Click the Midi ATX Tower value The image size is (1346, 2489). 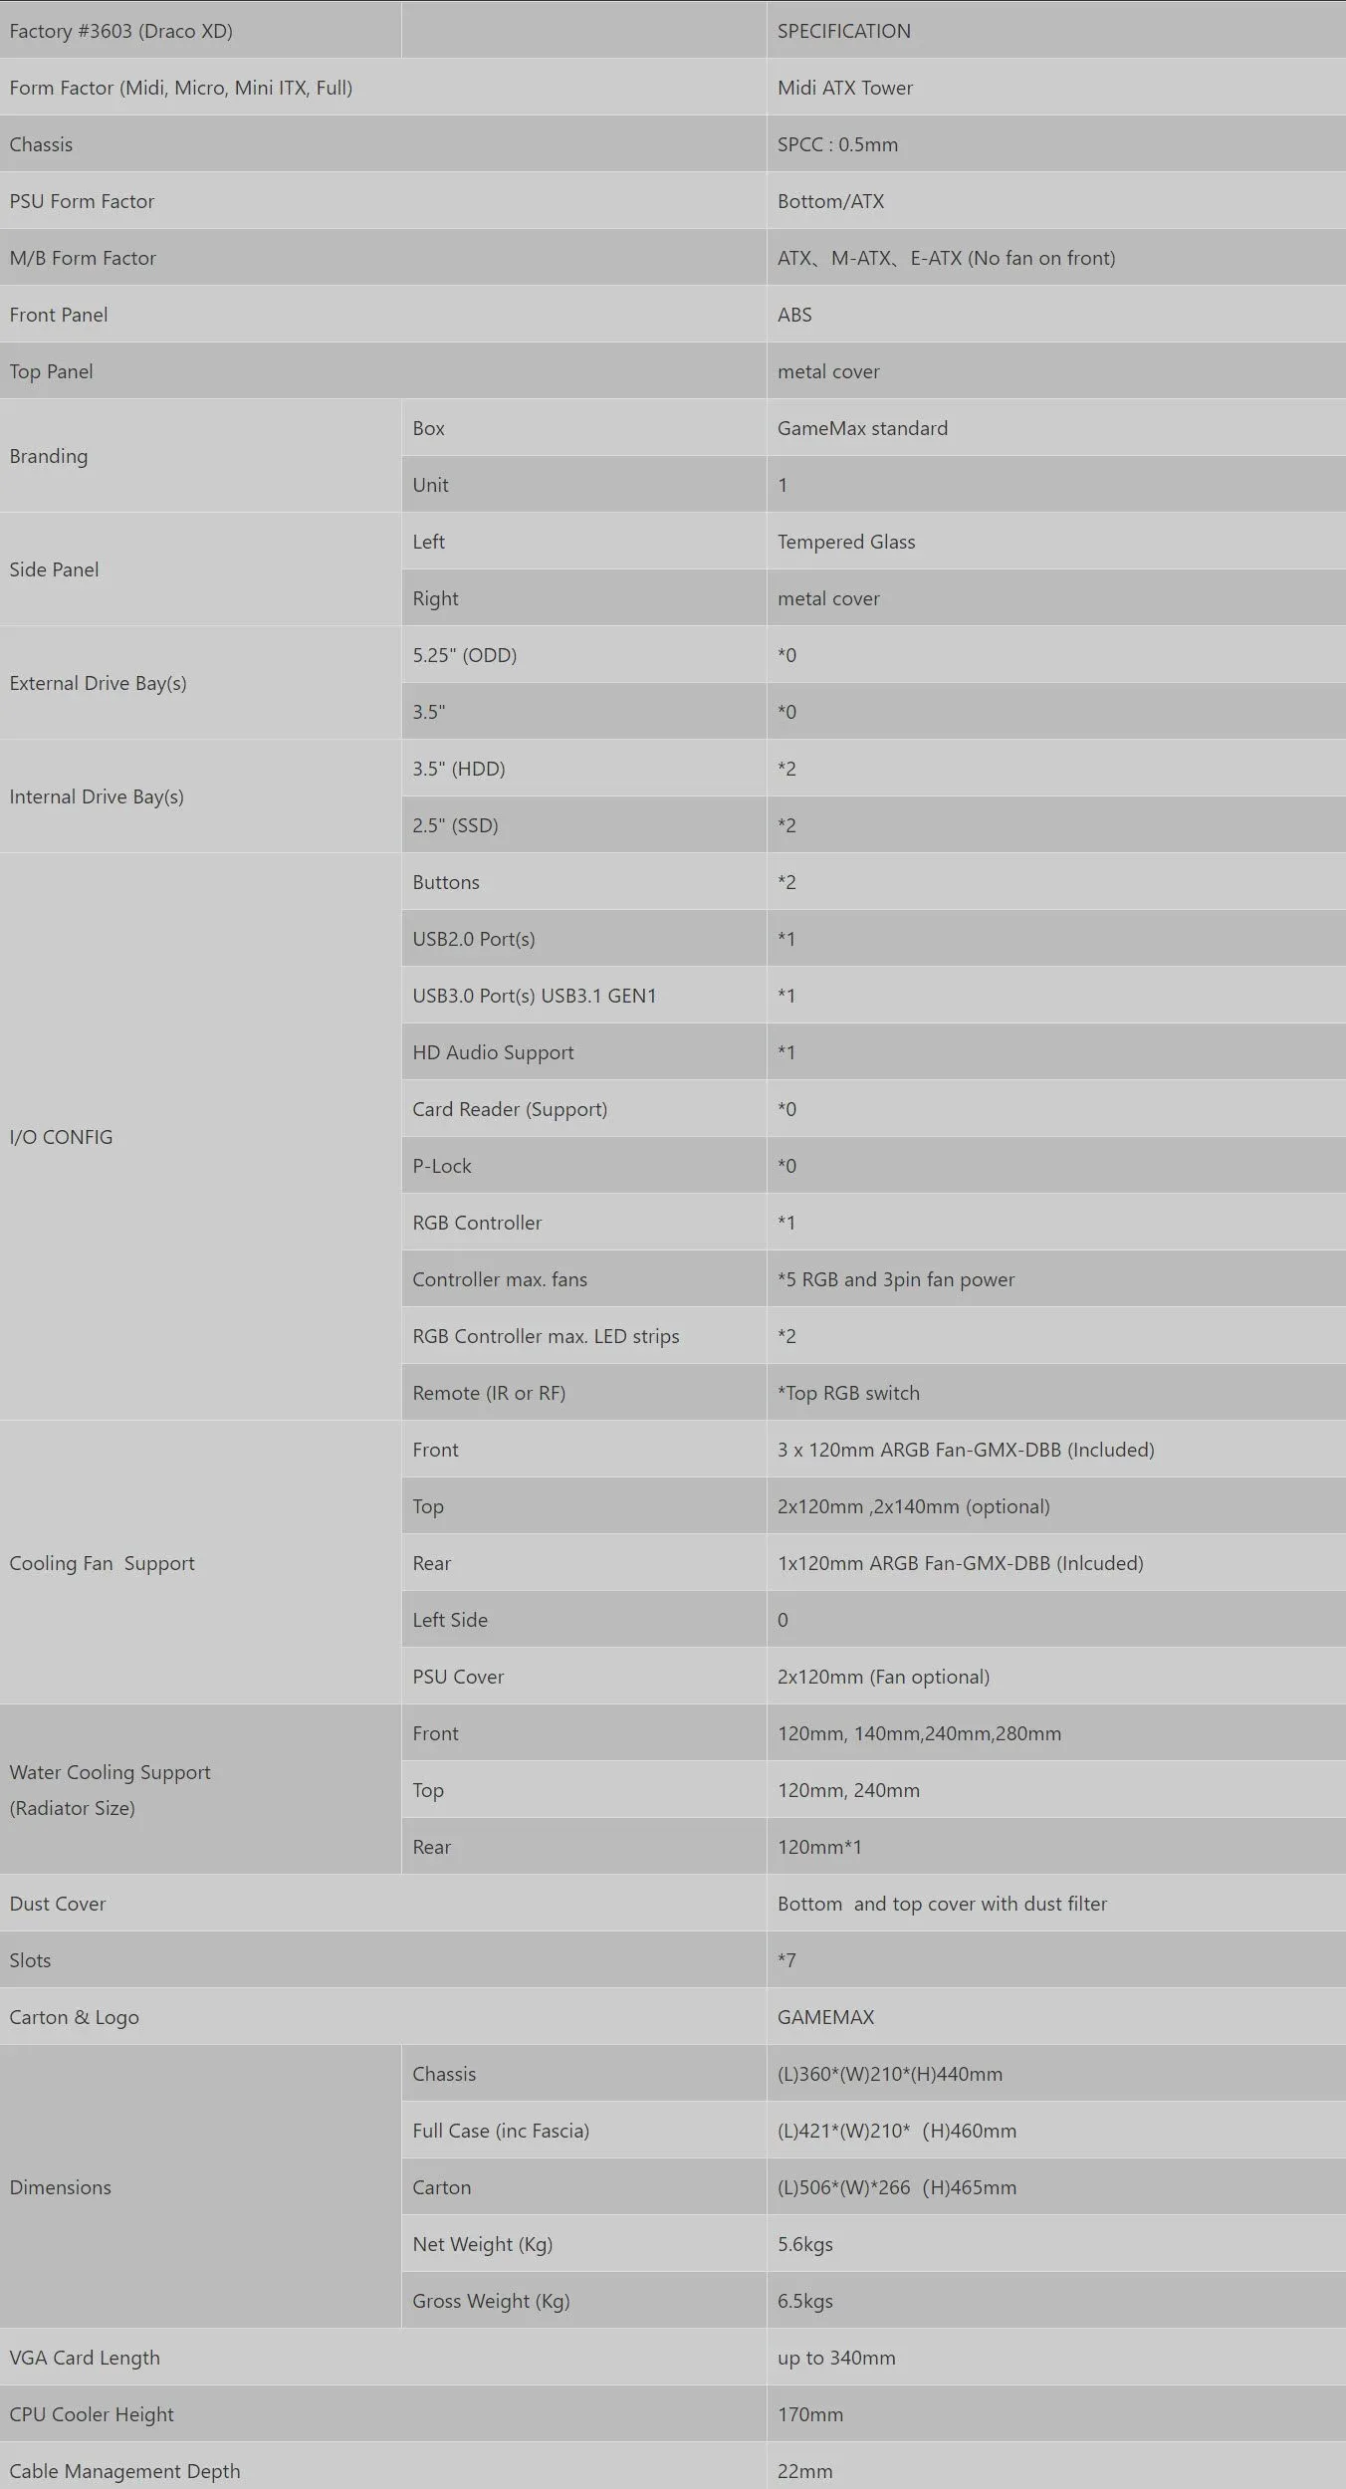pyautogui.click(x=845, y=88)
